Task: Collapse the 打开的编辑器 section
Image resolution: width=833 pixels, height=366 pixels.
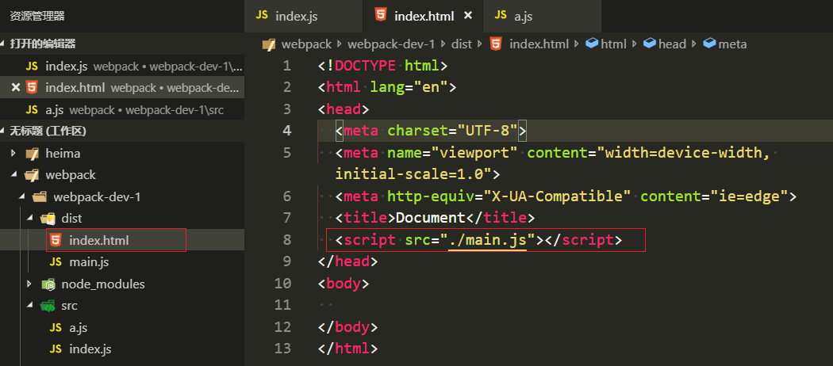Action: pos(5,44)
